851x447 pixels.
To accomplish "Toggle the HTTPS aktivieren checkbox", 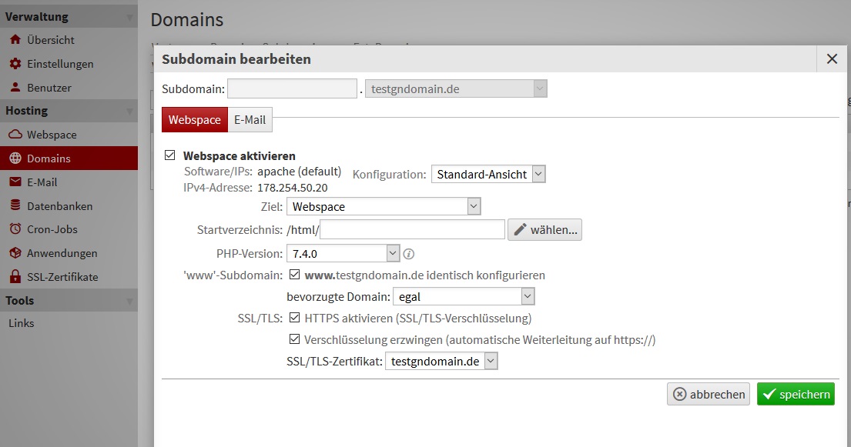I will (x=294, y=318).
